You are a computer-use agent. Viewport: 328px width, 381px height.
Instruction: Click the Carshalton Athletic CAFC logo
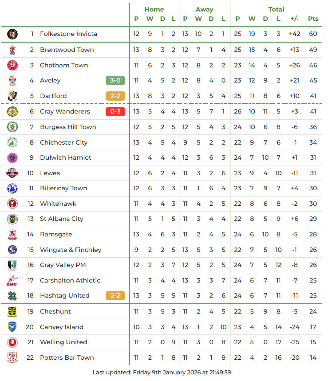tap(12, 280)
